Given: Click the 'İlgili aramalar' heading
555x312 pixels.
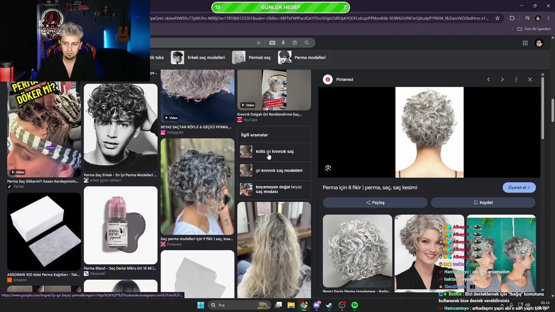Looking at the screenshot, I should point(255,135).
